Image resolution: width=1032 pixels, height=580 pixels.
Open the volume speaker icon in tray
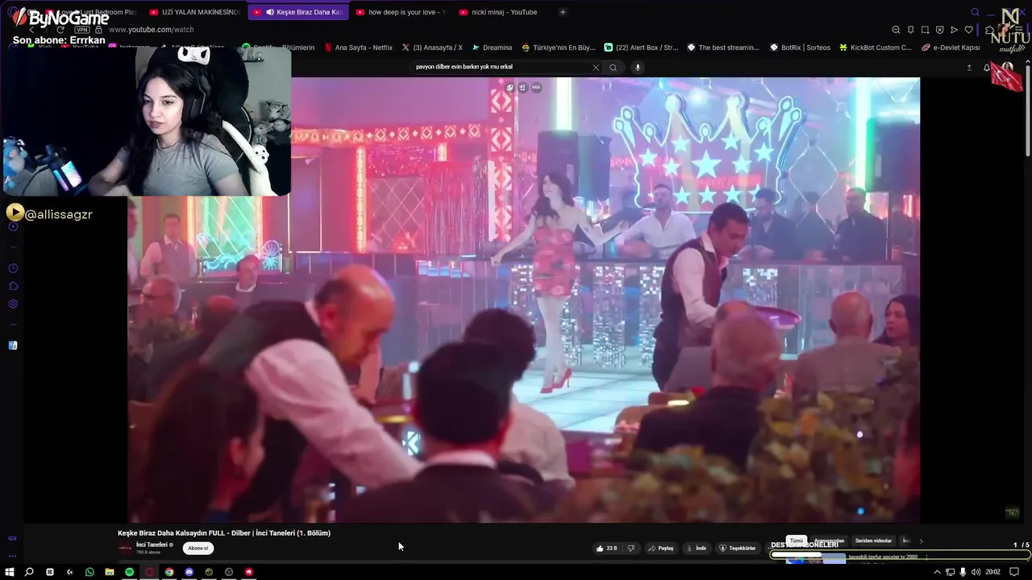point(976,572)
